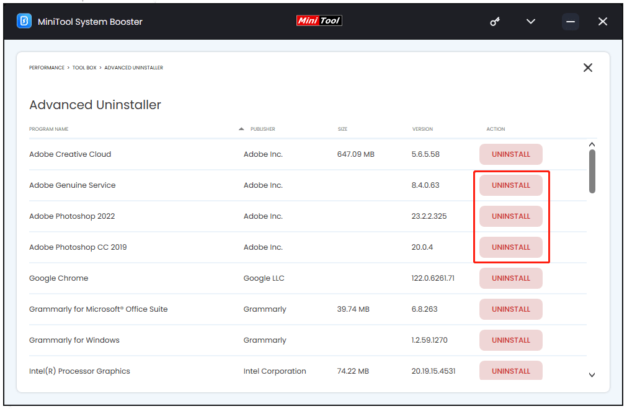This screenshot has height=409, width=627.
Task: Click version 122.0.6261.71
Action: coord(433,278)
